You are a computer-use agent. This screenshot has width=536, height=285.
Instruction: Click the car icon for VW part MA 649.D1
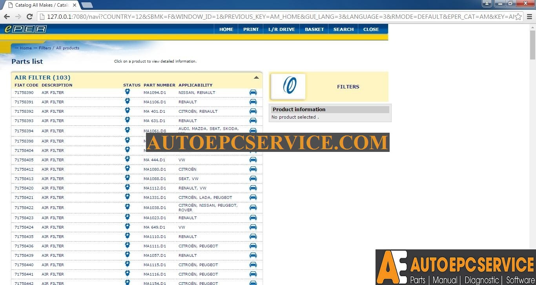point(253,227)
